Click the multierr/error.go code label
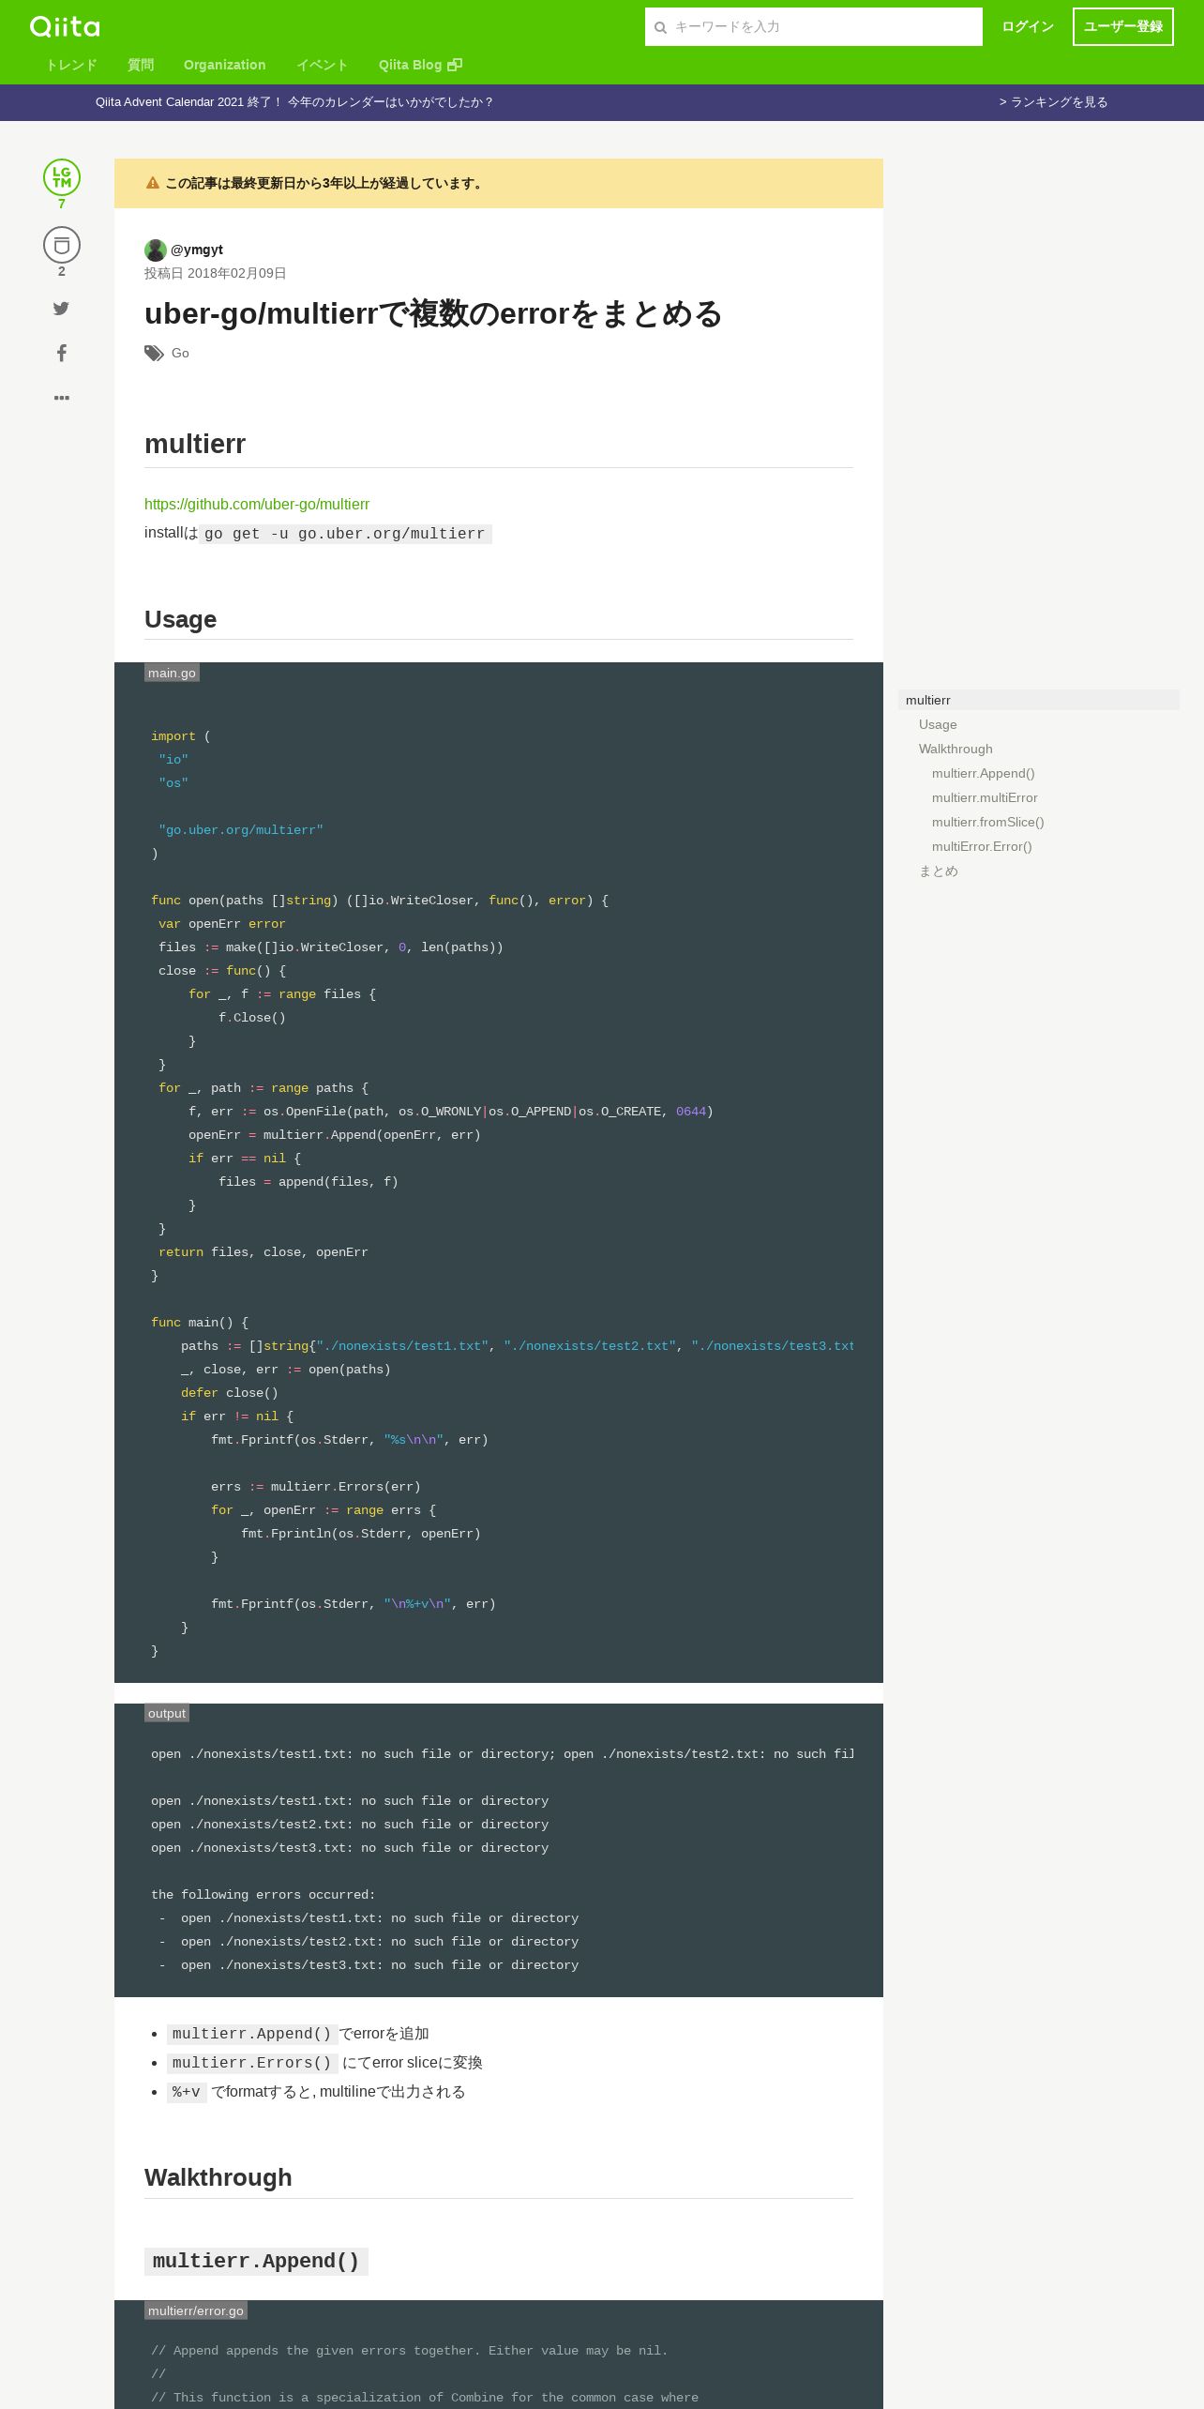The width and height of the screenshot is (1204, 2409). pyautogui.click(x=196, y=2311)
